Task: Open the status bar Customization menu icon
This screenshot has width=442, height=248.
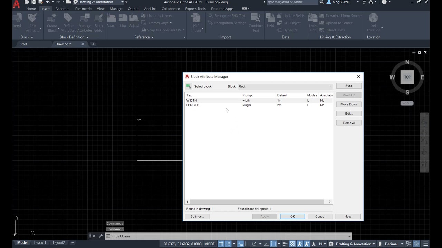Action: [426, 244]
